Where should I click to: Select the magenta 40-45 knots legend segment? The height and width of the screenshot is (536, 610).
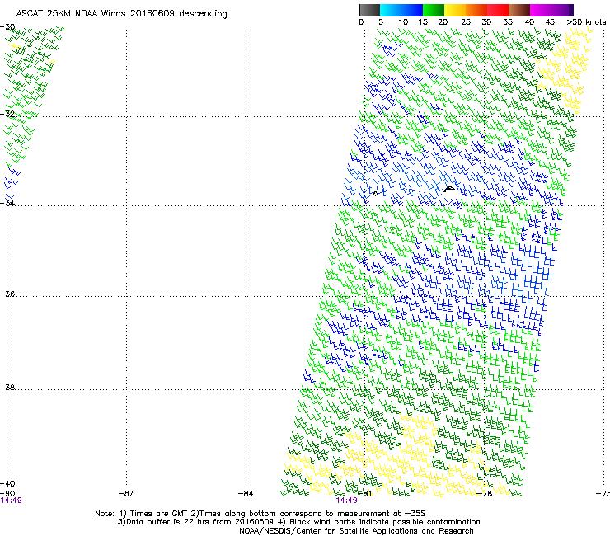click(x=541, y=10)
